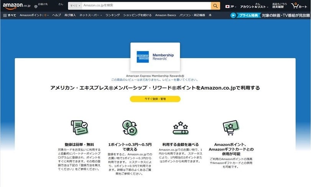Expand the Amazonポイント dropdown

coord(34,15)
